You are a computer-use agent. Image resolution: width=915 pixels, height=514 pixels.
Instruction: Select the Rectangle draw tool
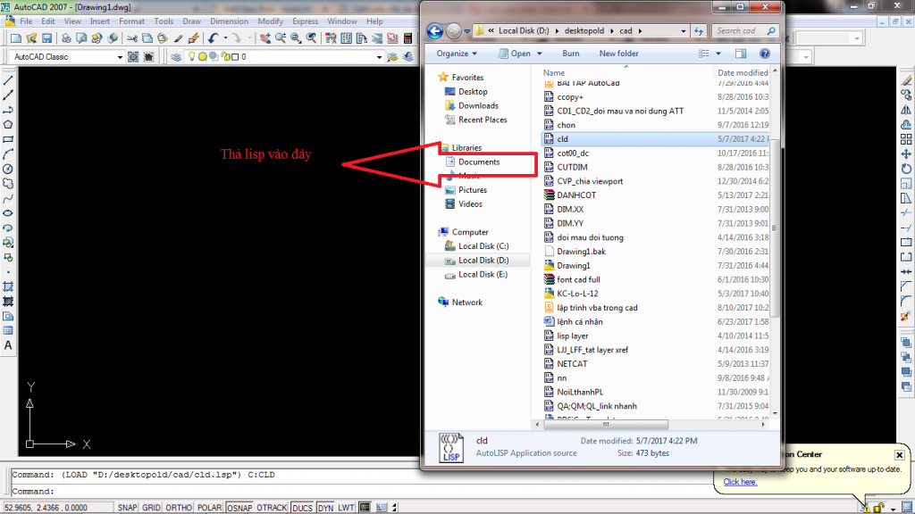tap(8, 140)
